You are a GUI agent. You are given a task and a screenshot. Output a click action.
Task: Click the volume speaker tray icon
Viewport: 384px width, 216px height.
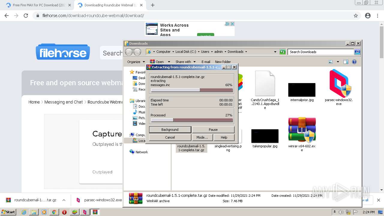341,212
